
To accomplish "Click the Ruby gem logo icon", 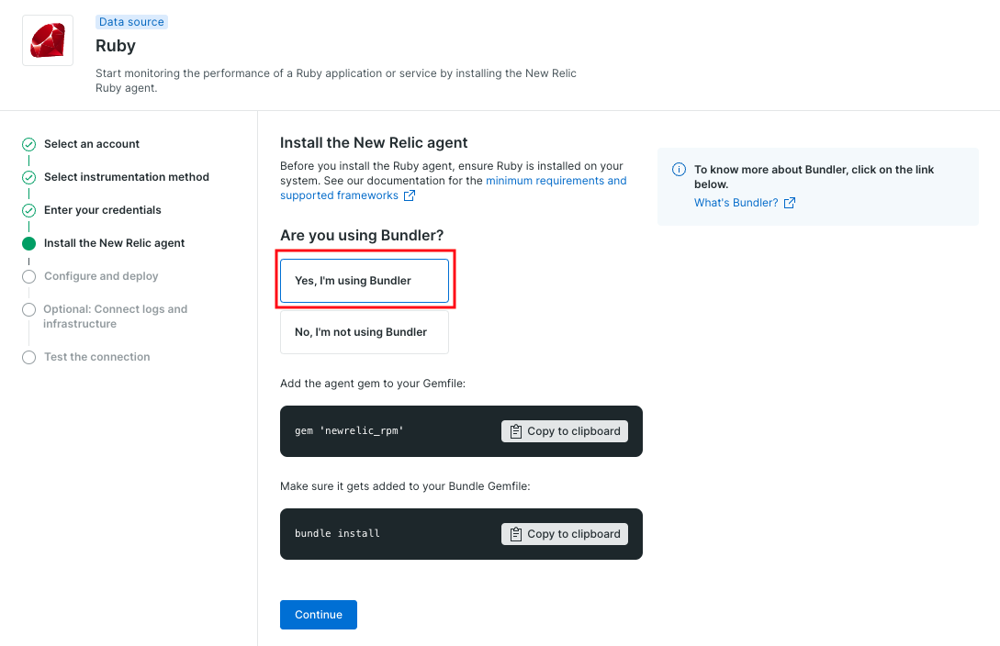I will (x=47, y=40).
